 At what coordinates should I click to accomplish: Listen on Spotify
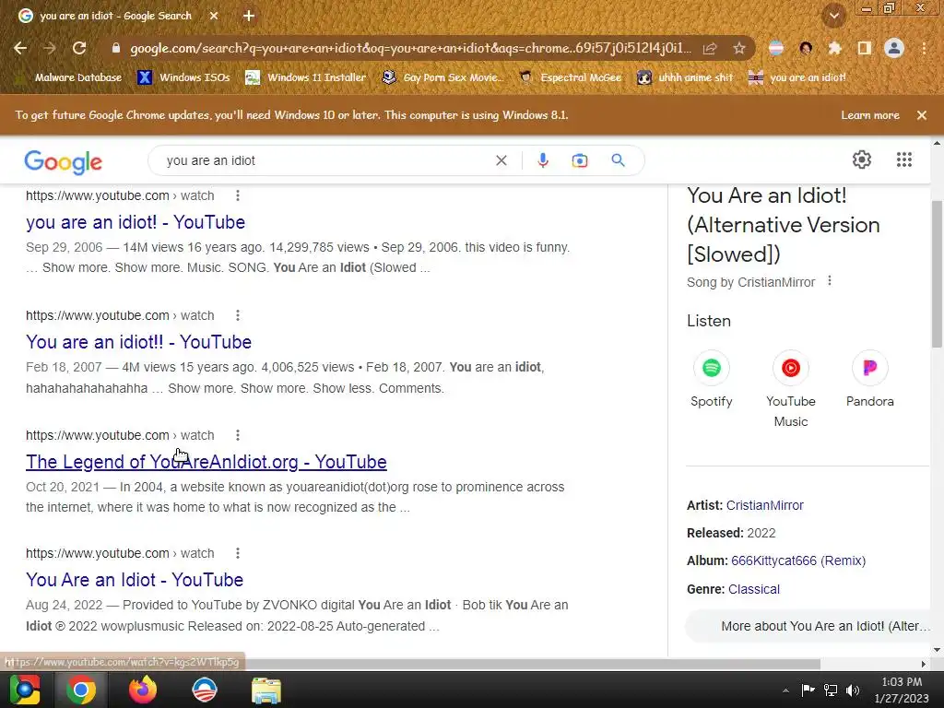point(711,379)
